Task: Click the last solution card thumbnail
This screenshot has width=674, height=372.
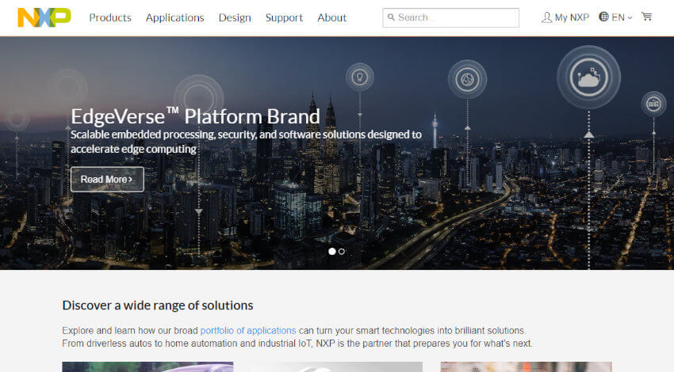Action: point(526,366)
